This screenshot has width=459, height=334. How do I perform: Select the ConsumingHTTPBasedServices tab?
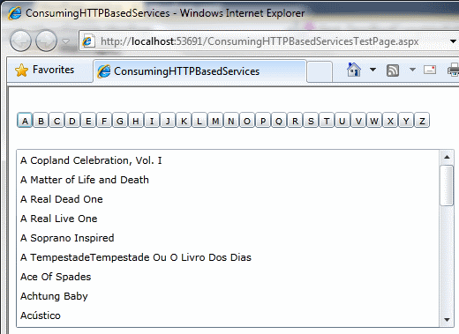click(200, 71)
